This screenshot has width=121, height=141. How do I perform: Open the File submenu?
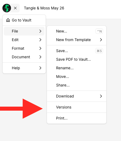tap(24, 31)
